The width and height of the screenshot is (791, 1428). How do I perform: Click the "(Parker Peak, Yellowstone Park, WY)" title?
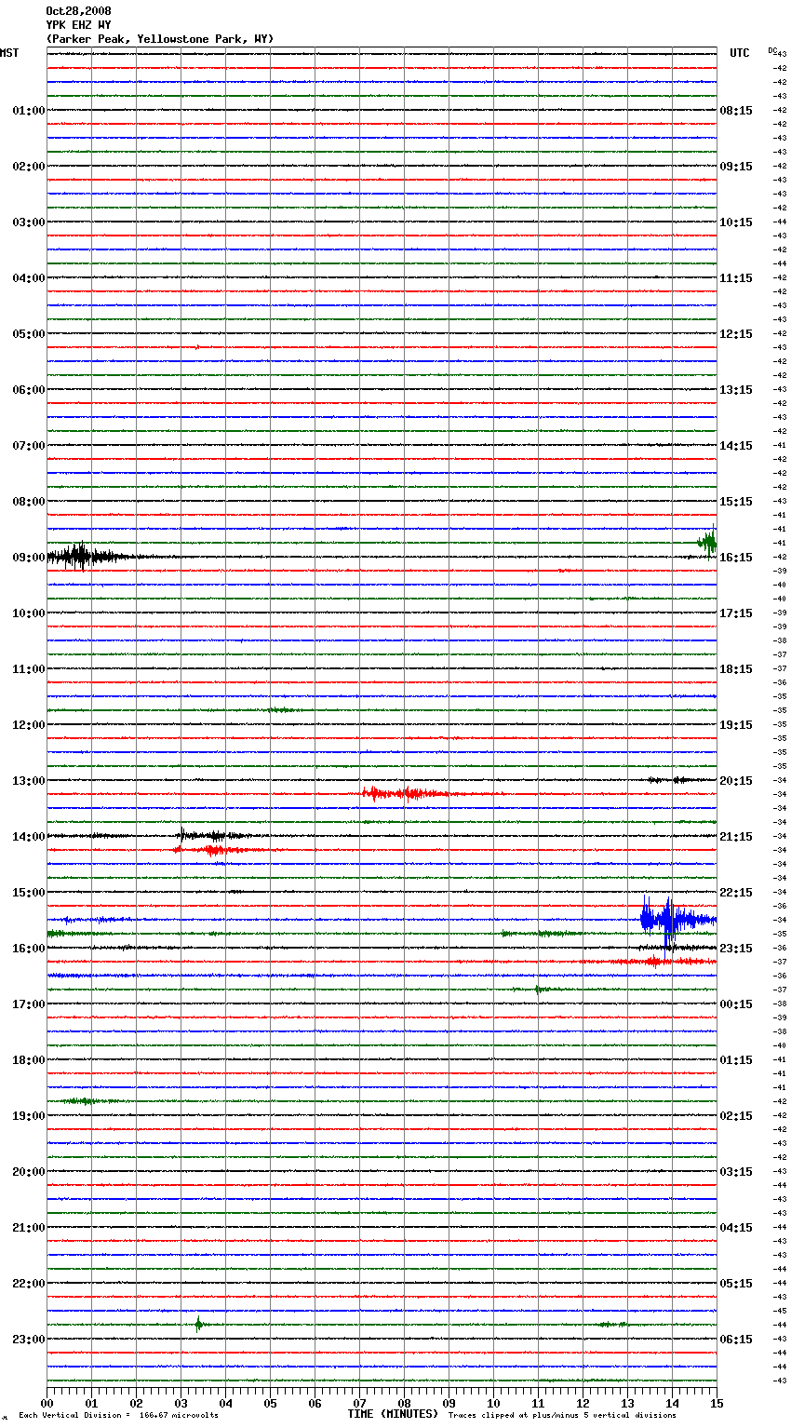160,39
